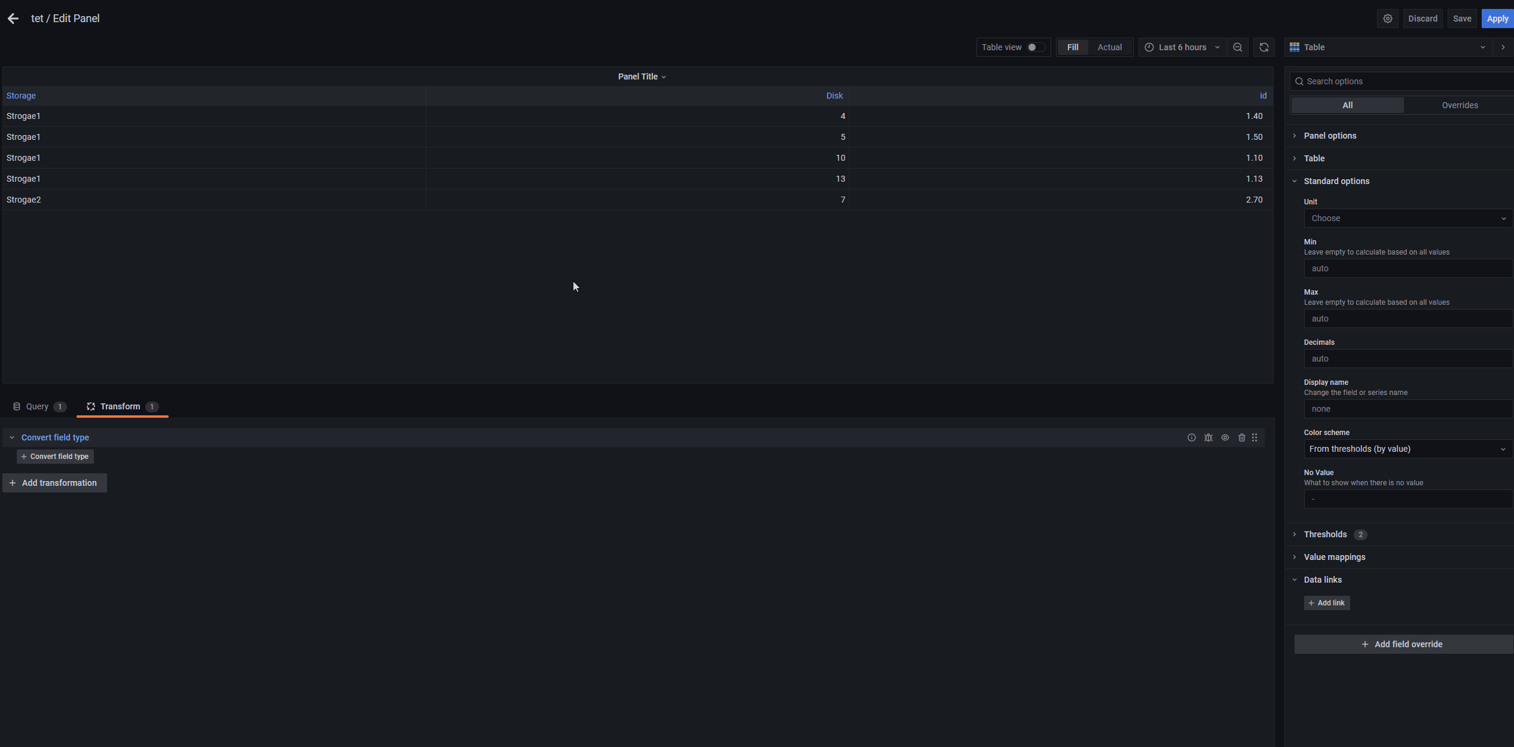The height and width of the screenshot is (747, 1514).
Task: Toggle the Table view switch
Action: 1036,47
